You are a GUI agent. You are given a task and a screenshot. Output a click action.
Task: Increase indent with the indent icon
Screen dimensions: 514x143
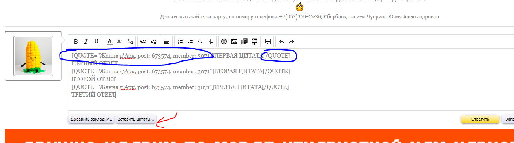pos(211,41)
